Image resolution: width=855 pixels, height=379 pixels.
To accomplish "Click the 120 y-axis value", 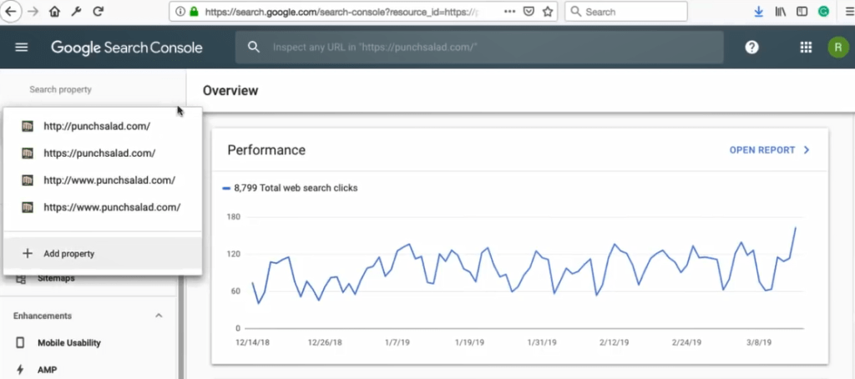I will (x=234, y=254).
